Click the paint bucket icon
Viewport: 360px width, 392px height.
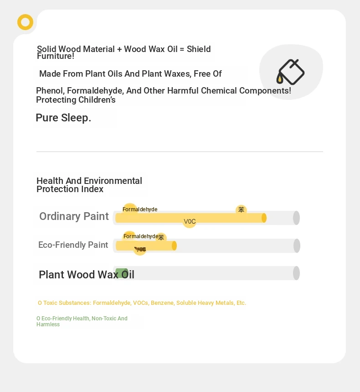pyautogui.click(x=290, y=72)
